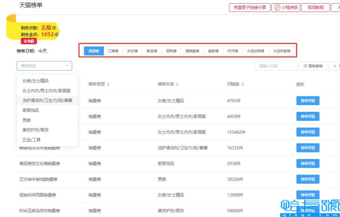The image size is (340, 217).
Task: Click 短袖休闲西服销量榜 list name
Action: click(x=38, y=195)
